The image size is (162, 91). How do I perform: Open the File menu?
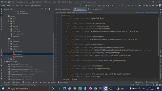click(6, 2)
